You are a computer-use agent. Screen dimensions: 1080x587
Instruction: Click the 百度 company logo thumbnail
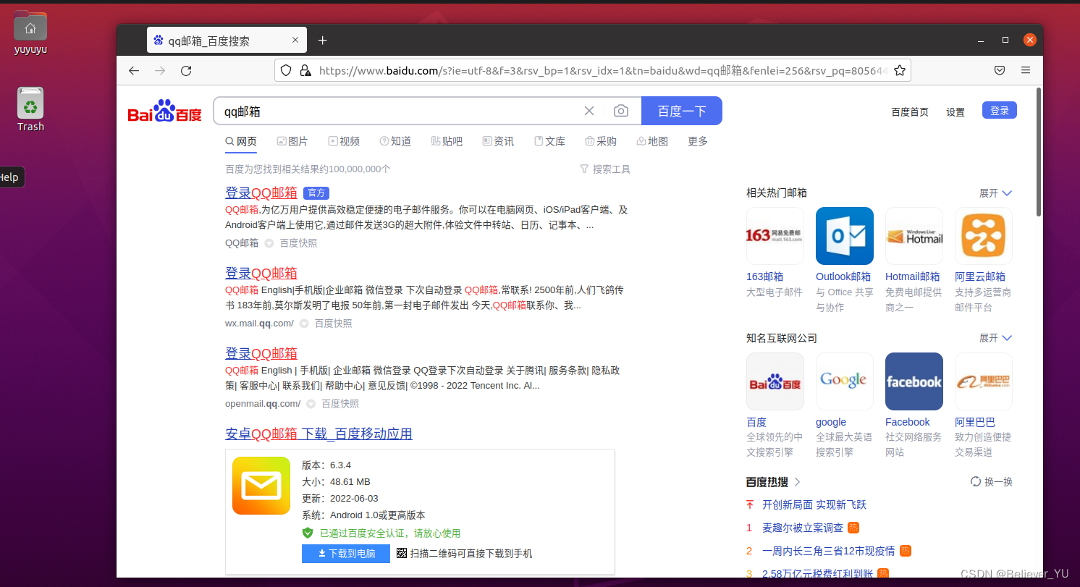coord(775,381)
